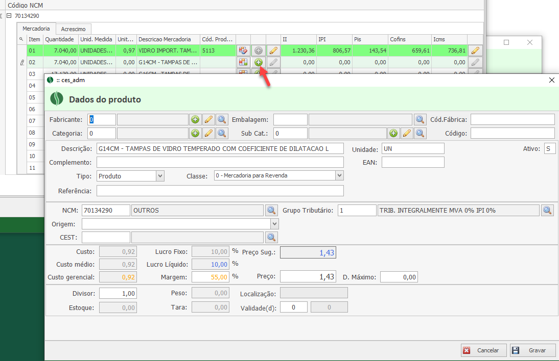Click the Unidade field containing UN
The image size is (559, 361).
[413, 149]
